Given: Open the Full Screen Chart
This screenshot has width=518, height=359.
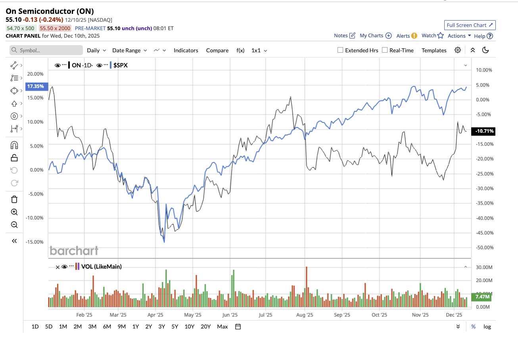Looking at the screenshot, I should (x=470, y=25).
